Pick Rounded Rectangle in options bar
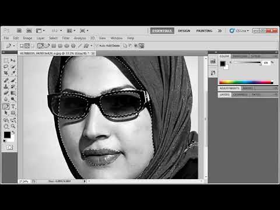Image resolution: width=280 pixels, height=210 pixels. point(60,45)
